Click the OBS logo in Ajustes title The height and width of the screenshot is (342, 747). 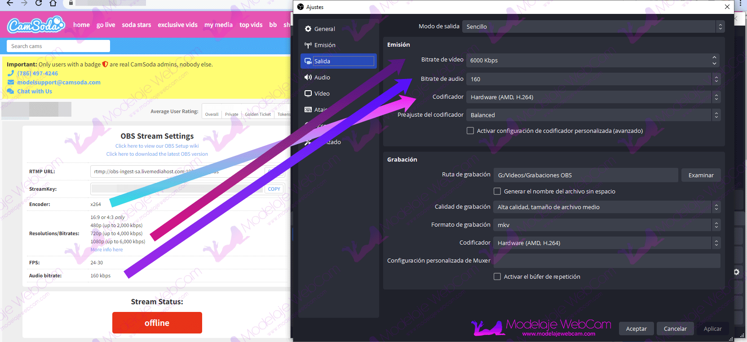pyautogui.click(x=301, y=7)
